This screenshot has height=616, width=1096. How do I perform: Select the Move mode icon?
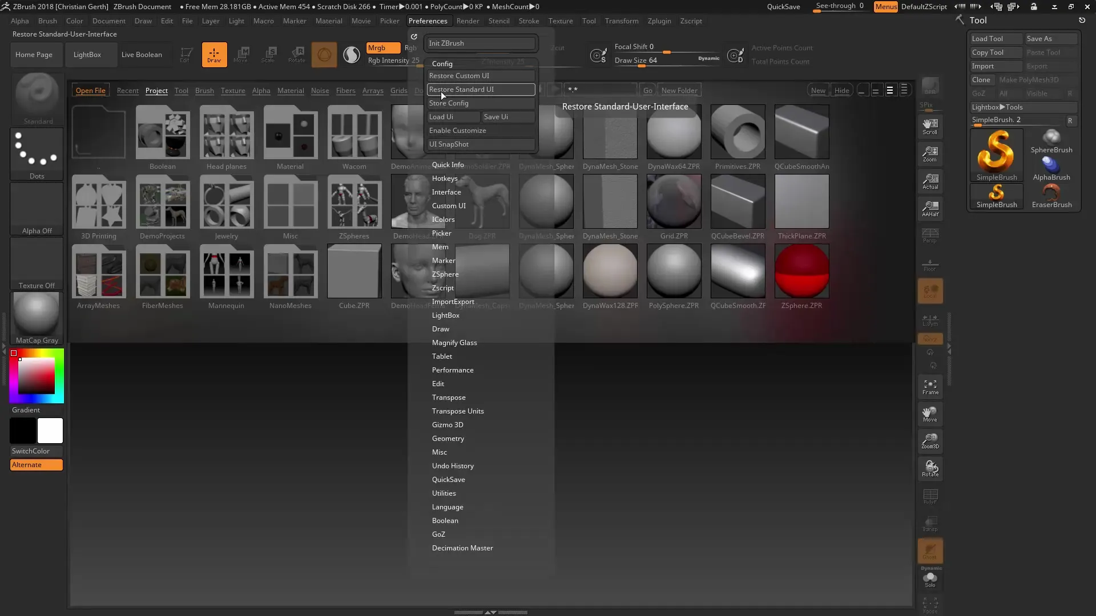[x=241, y=55]
